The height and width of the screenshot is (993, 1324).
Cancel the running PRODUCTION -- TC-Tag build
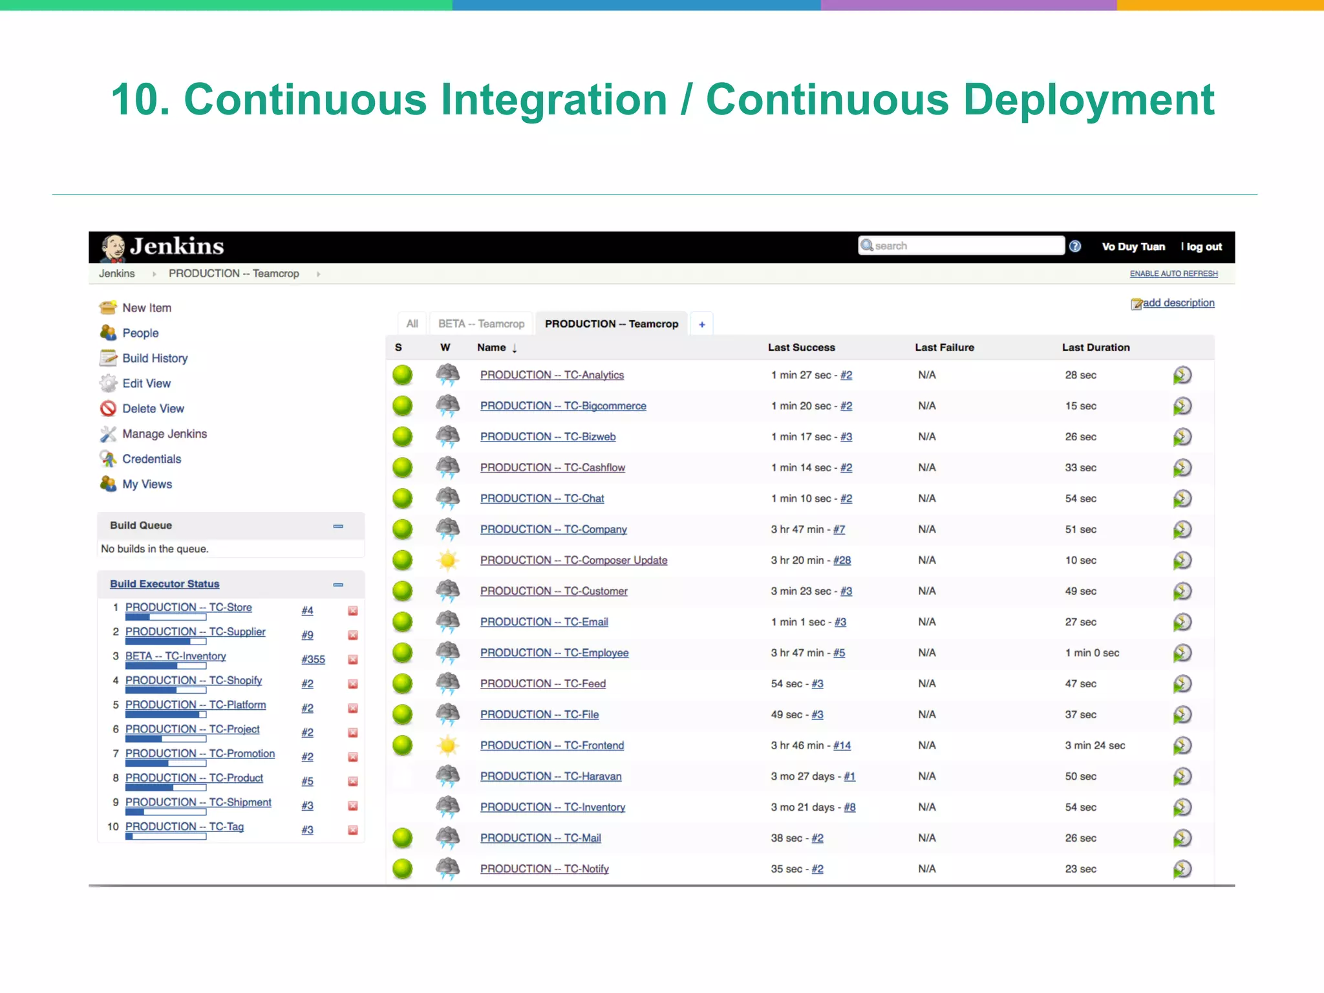[353, 830]
